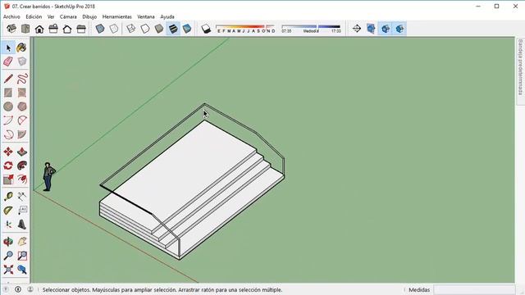525x295 pixels.
Task: Pick the Paint Bucket tool
Action: [22, 48]
